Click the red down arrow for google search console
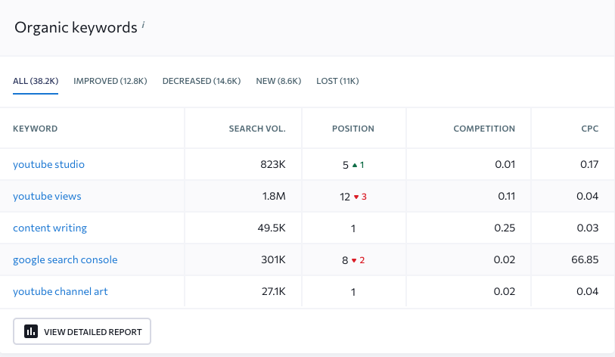The image size is (615, 357). pos(354,260)
